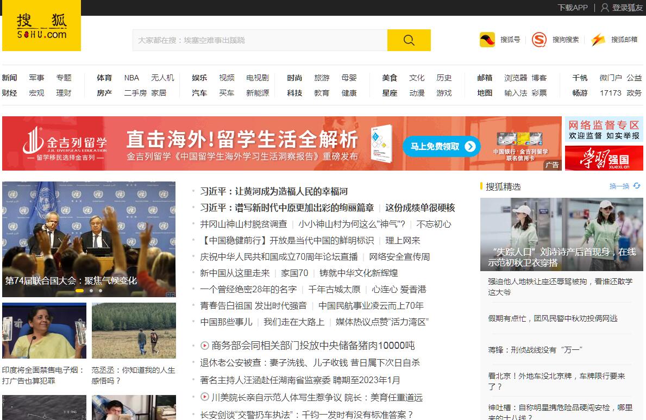The width and height of the screenshot is (646, 420).
Task: Open the 旅游 channel
Action: coord(322,78)
